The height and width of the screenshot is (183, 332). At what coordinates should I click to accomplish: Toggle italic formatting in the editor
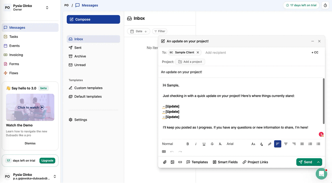tap(196, 144)
